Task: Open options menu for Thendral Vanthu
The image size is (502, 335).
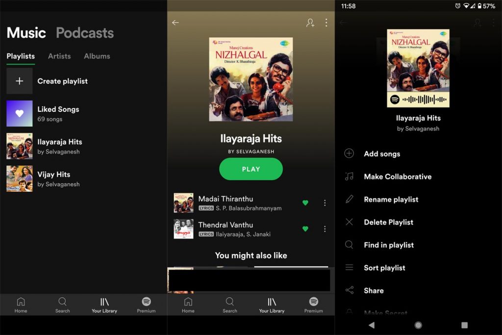Action: 325,229
